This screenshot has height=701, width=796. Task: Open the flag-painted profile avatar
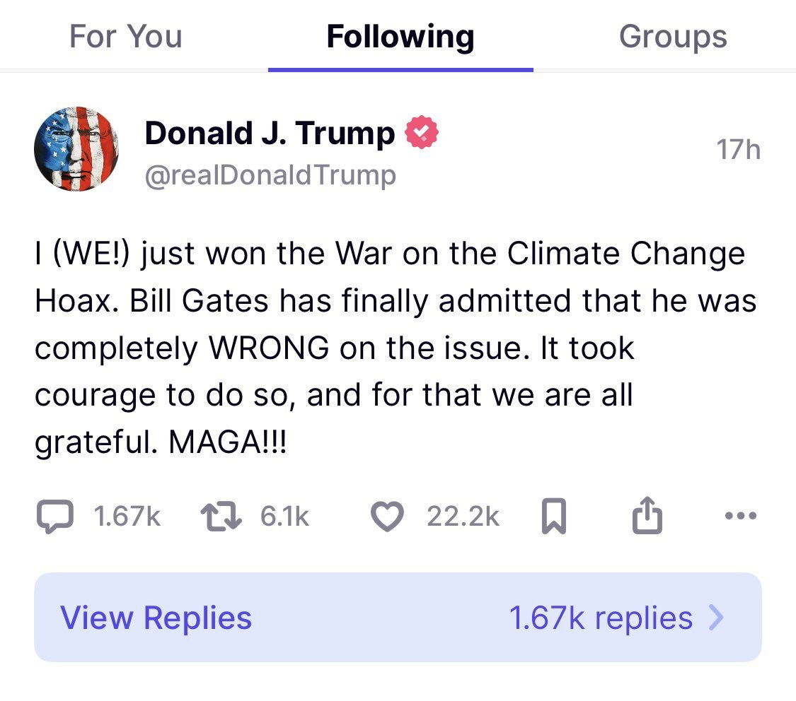(x=76, y=149)
